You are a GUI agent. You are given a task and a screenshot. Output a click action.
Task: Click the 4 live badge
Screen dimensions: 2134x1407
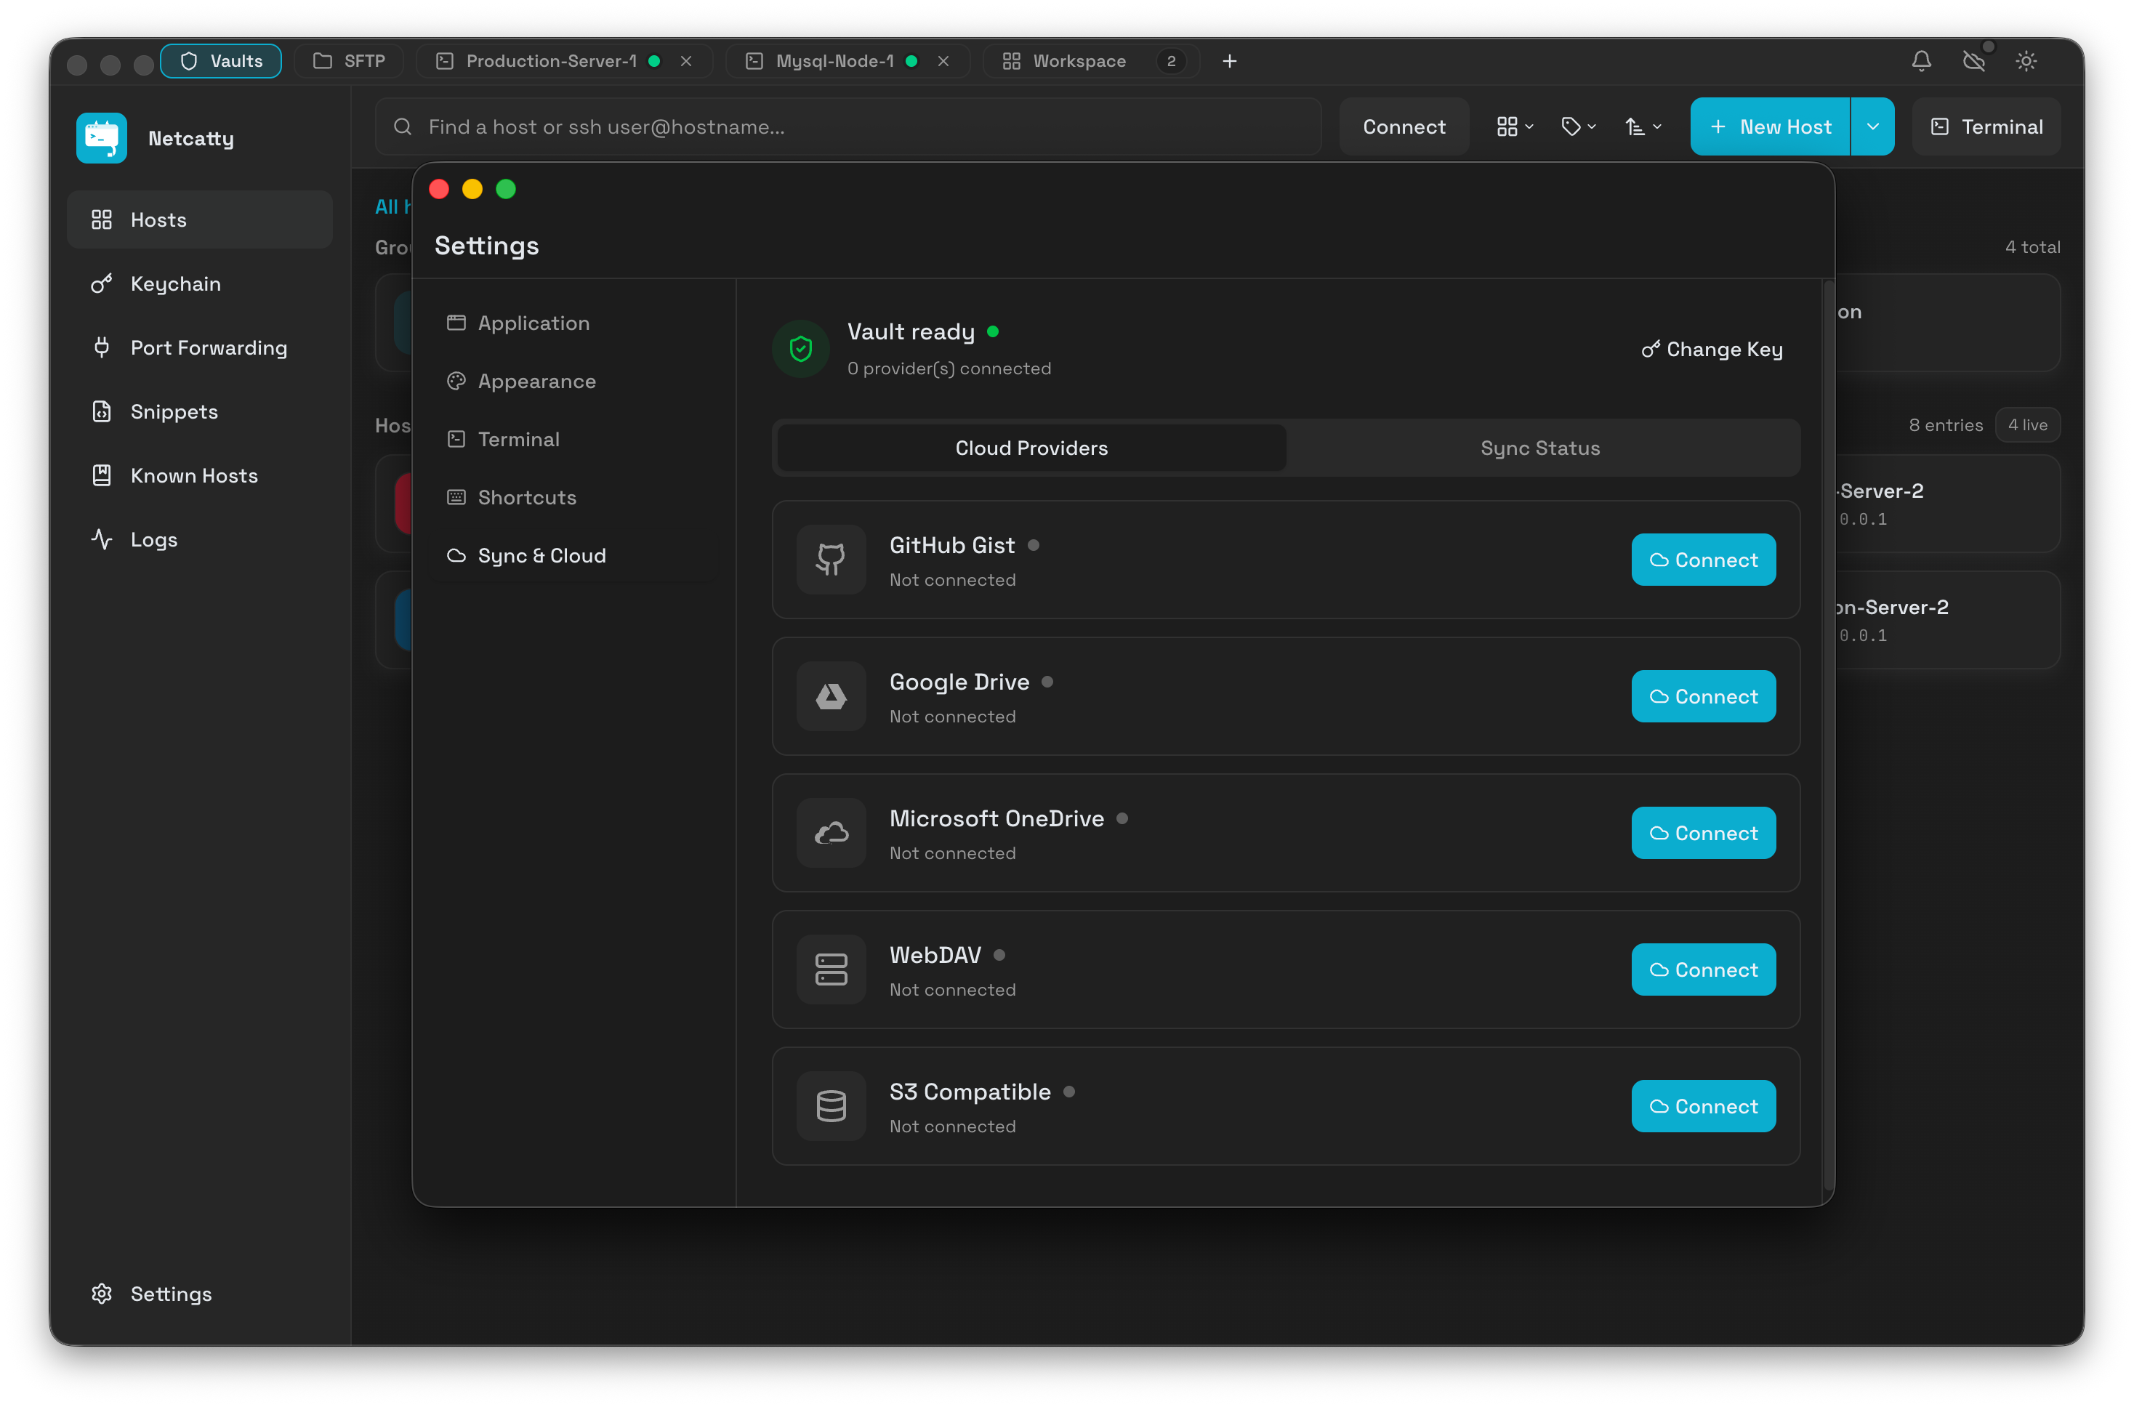(2027, 424)
